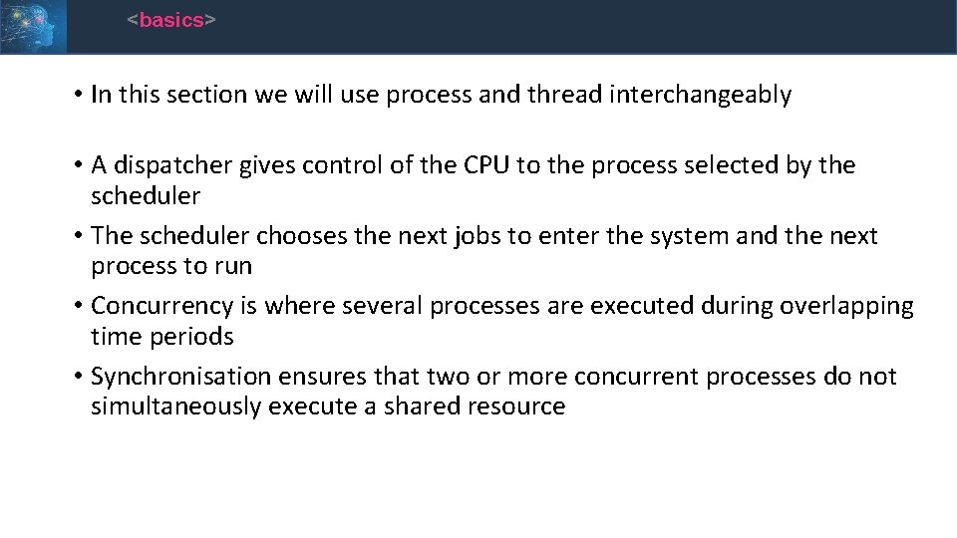Click the word 'simultaneously'

pyautogui.click(x=175, y=406)
